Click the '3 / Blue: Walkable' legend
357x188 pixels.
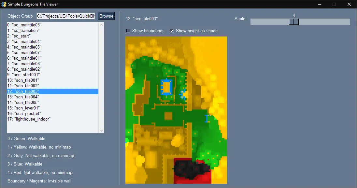(x=25, y=164)
